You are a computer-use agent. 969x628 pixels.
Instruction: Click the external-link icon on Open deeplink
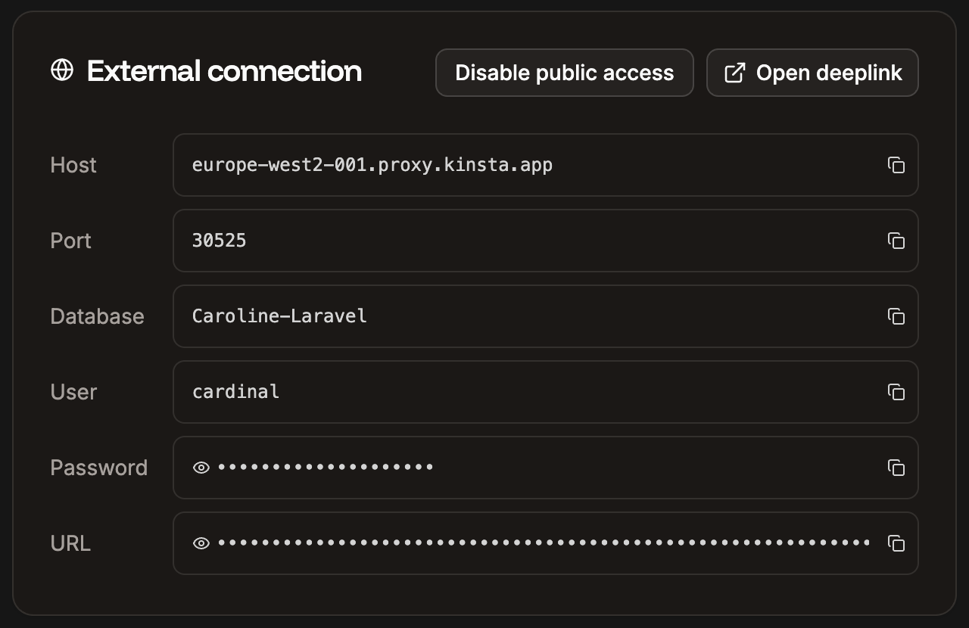tap(734, 72)
